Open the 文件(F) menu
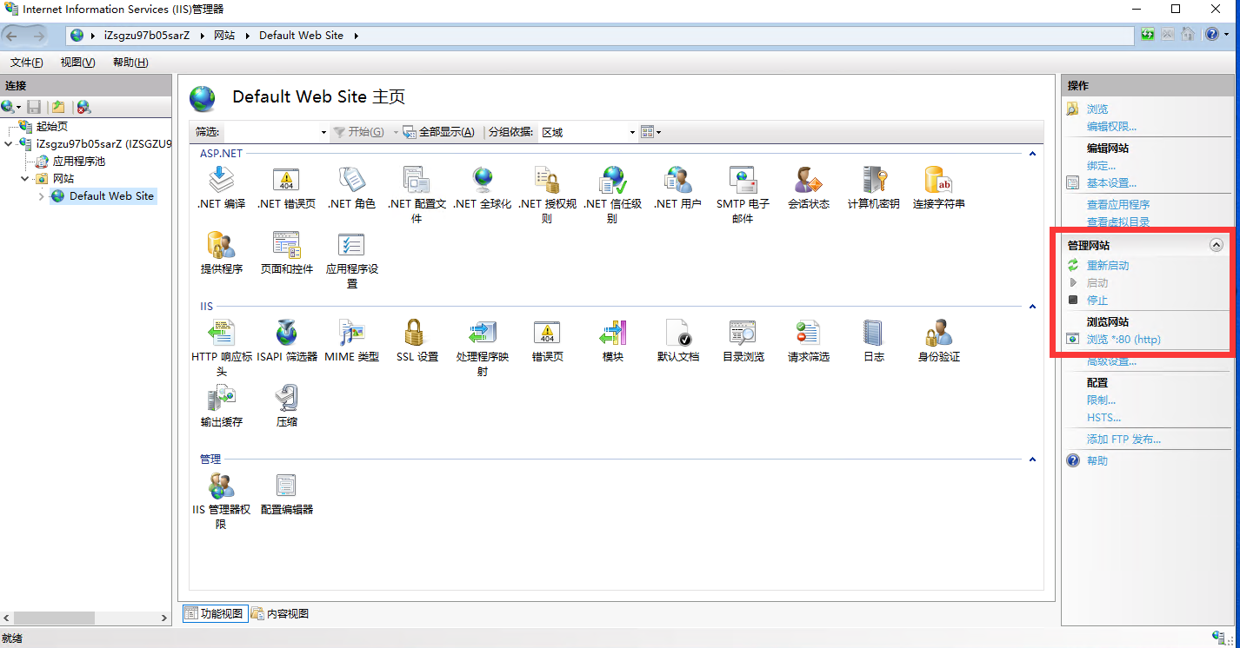This screenshot has height=648, width=1240. (x=27, y=63)
